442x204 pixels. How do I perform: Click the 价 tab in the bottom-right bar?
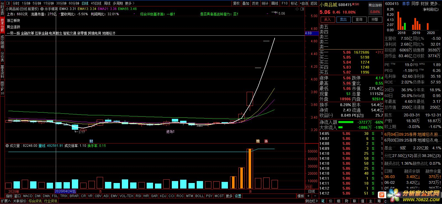(331, 201)
